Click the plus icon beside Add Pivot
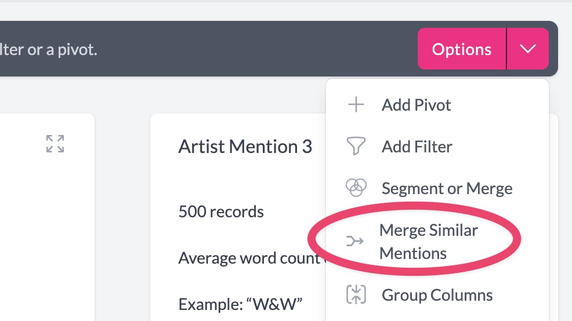The width and height of the screenshot is (572, 321). click(355, 105)
